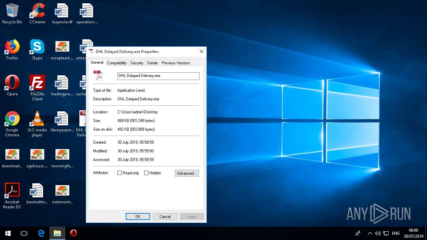Click the volume icon in system tray
This screenshot has height=240, width=427.
pos(378,233)
